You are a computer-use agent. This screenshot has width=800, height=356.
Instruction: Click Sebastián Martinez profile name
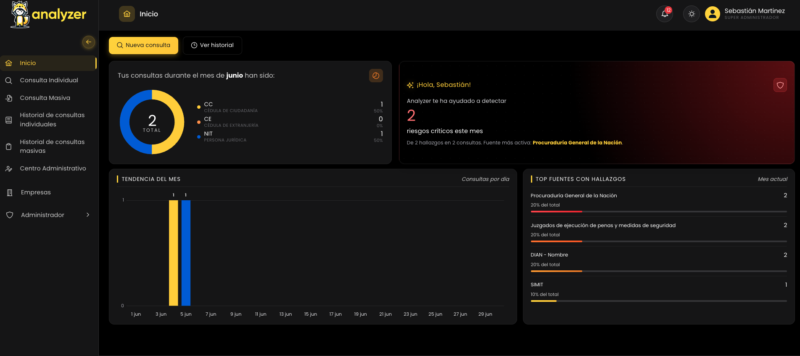click(755, 11)
